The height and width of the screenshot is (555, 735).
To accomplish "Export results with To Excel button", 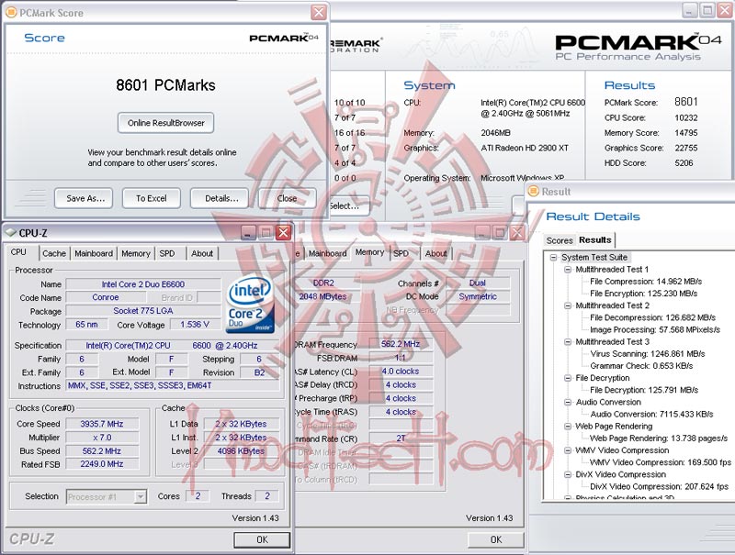I will click(151, 198).
